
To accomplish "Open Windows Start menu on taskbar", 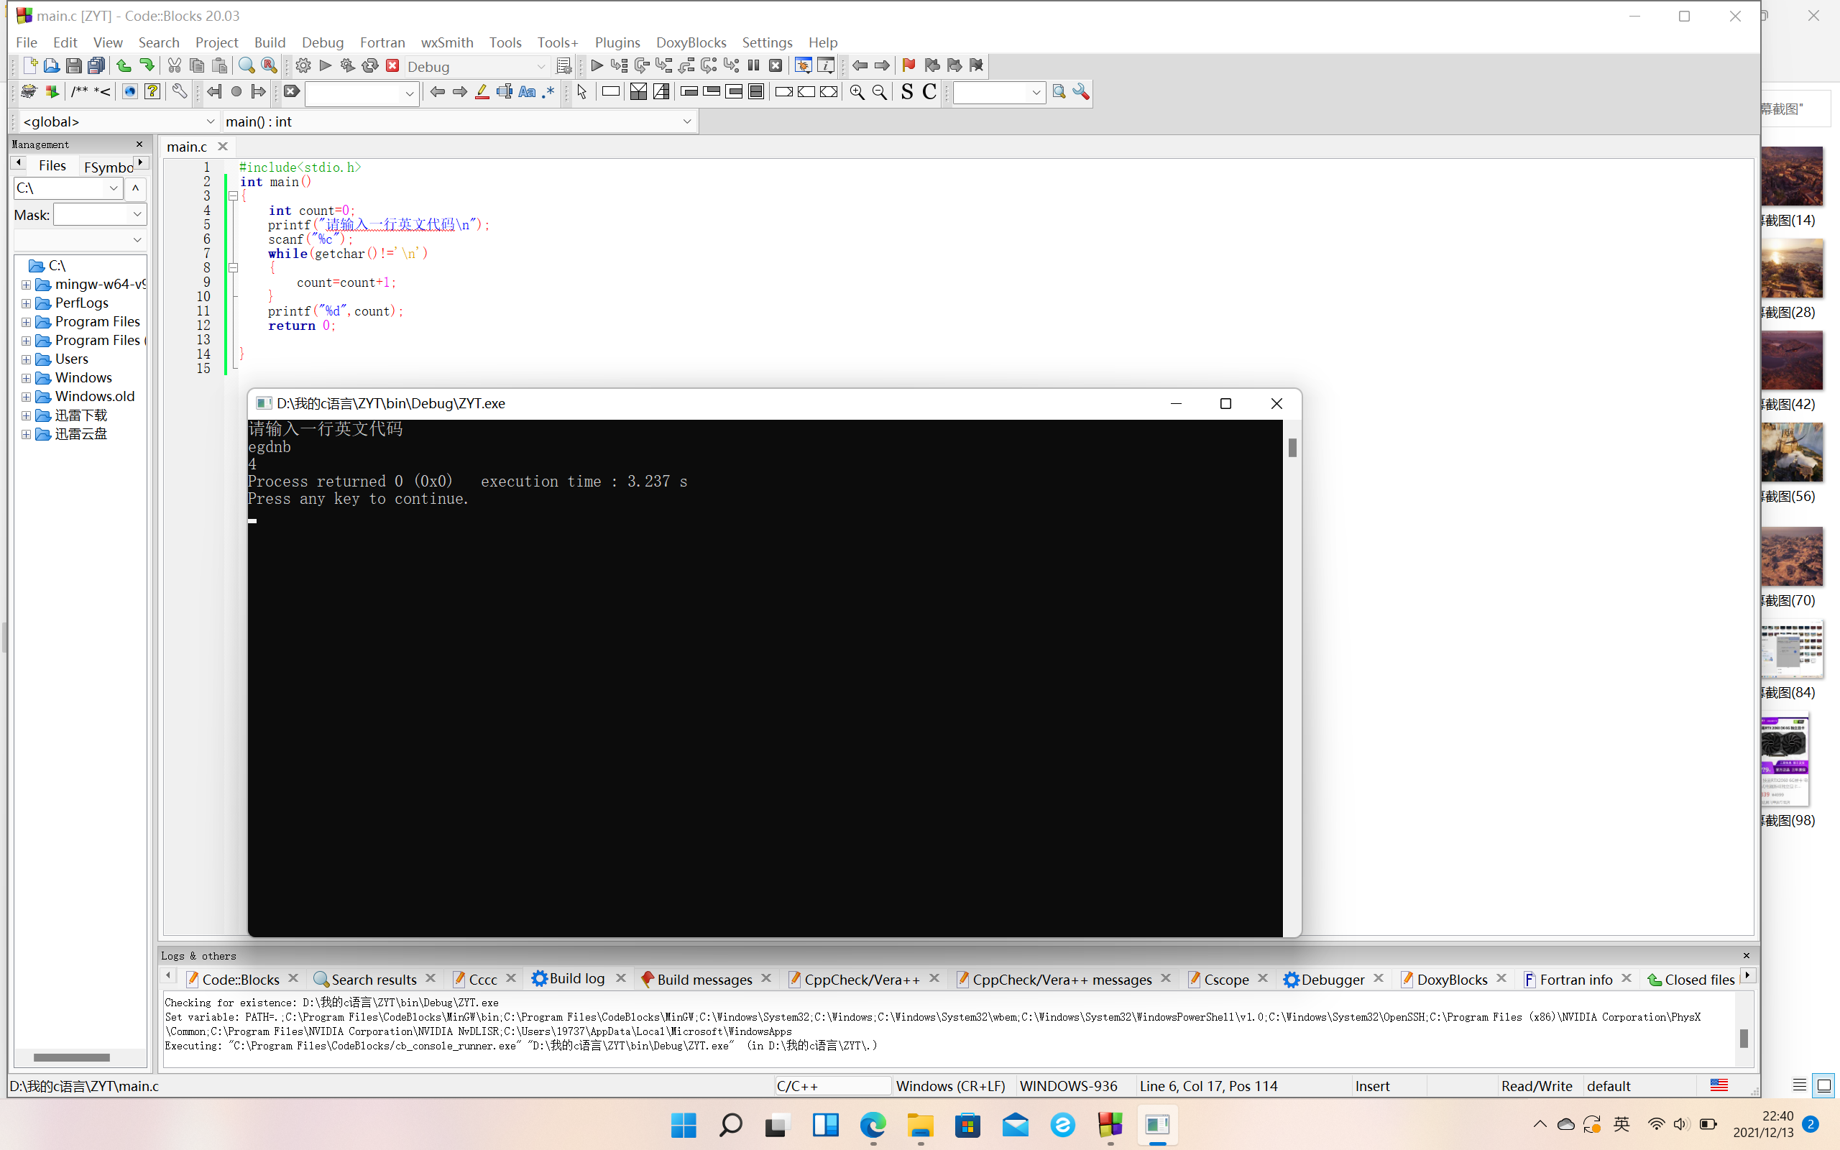I will [684, 1125].
